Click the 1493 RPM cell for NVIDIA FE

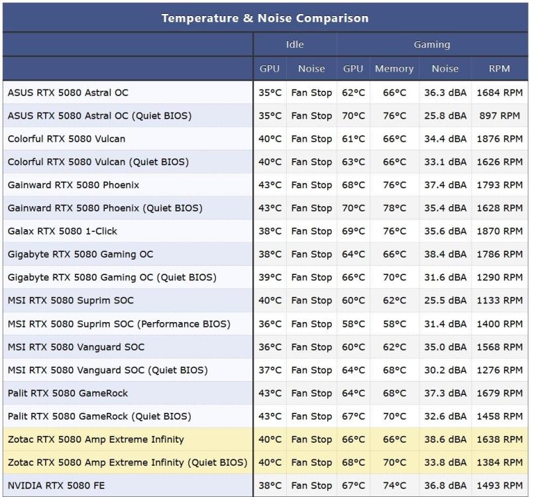tap(499, 486)
